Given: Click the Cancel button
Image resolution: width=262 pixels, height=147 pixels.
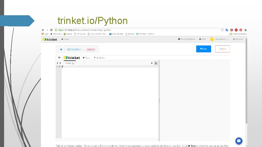Looking at the screenshot, I should [223, 49].
